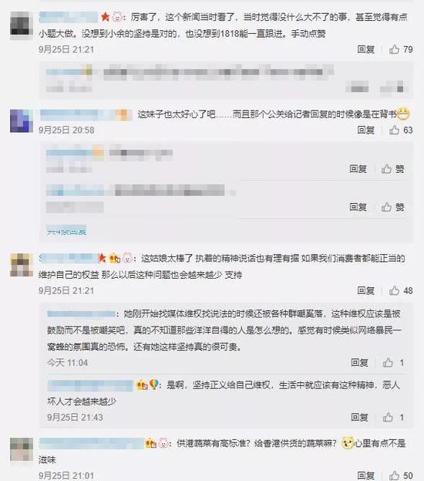Open first commenter's dark avatar
This screenshot has width=424, height=481.
click(x=21, y=24)
